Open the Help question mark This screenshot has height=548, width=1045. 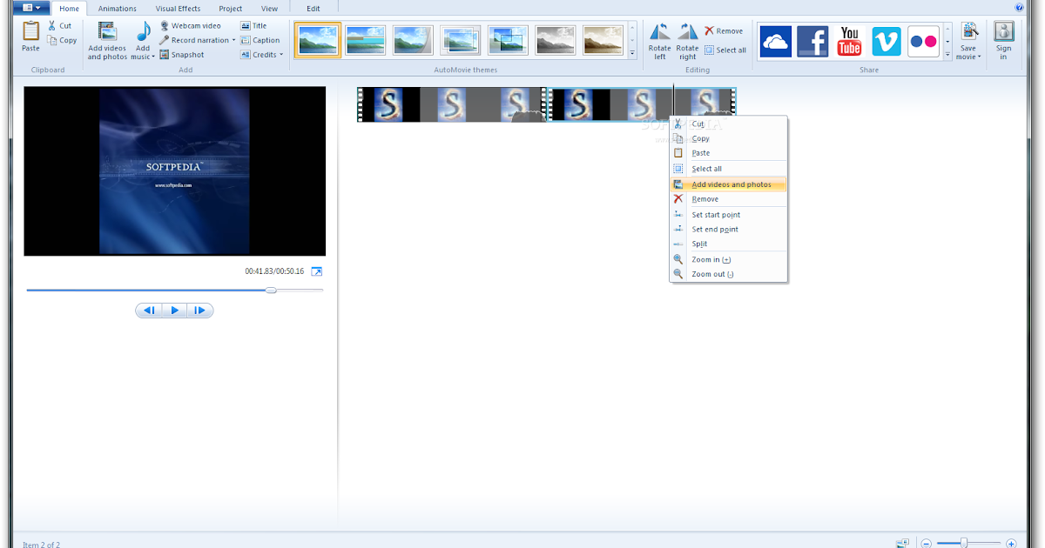point(1020,7)
